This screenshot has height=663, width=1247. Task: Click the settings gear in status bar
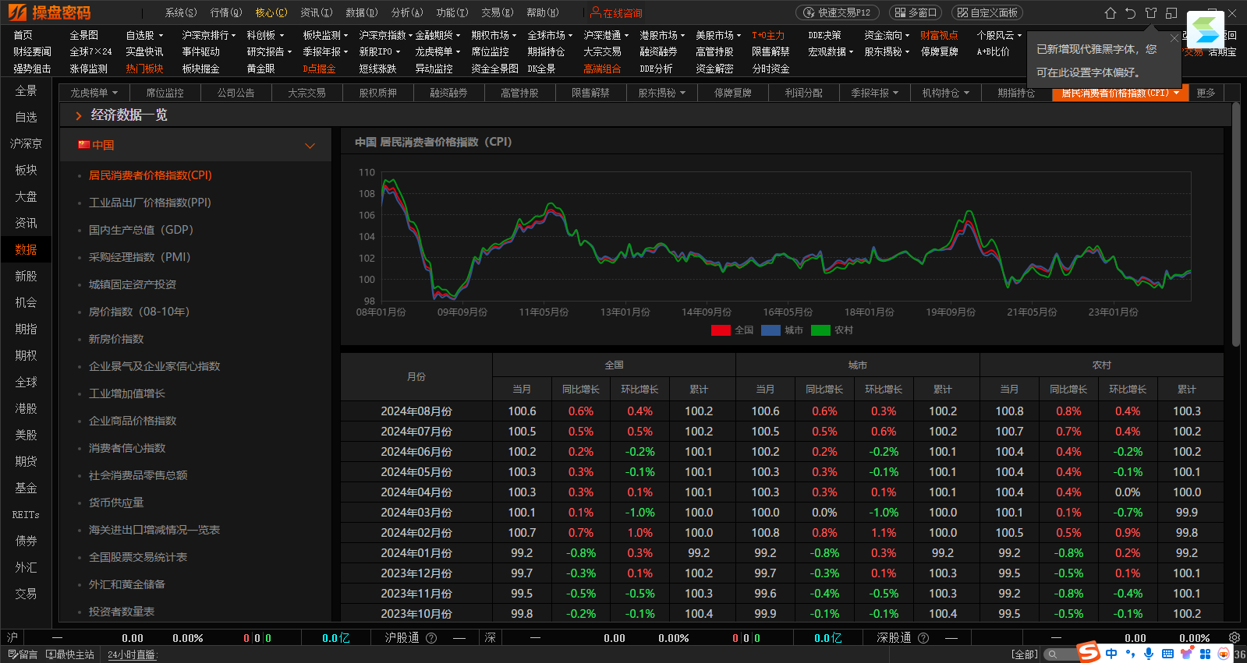pyautogui.click(x=1234, y=637)
